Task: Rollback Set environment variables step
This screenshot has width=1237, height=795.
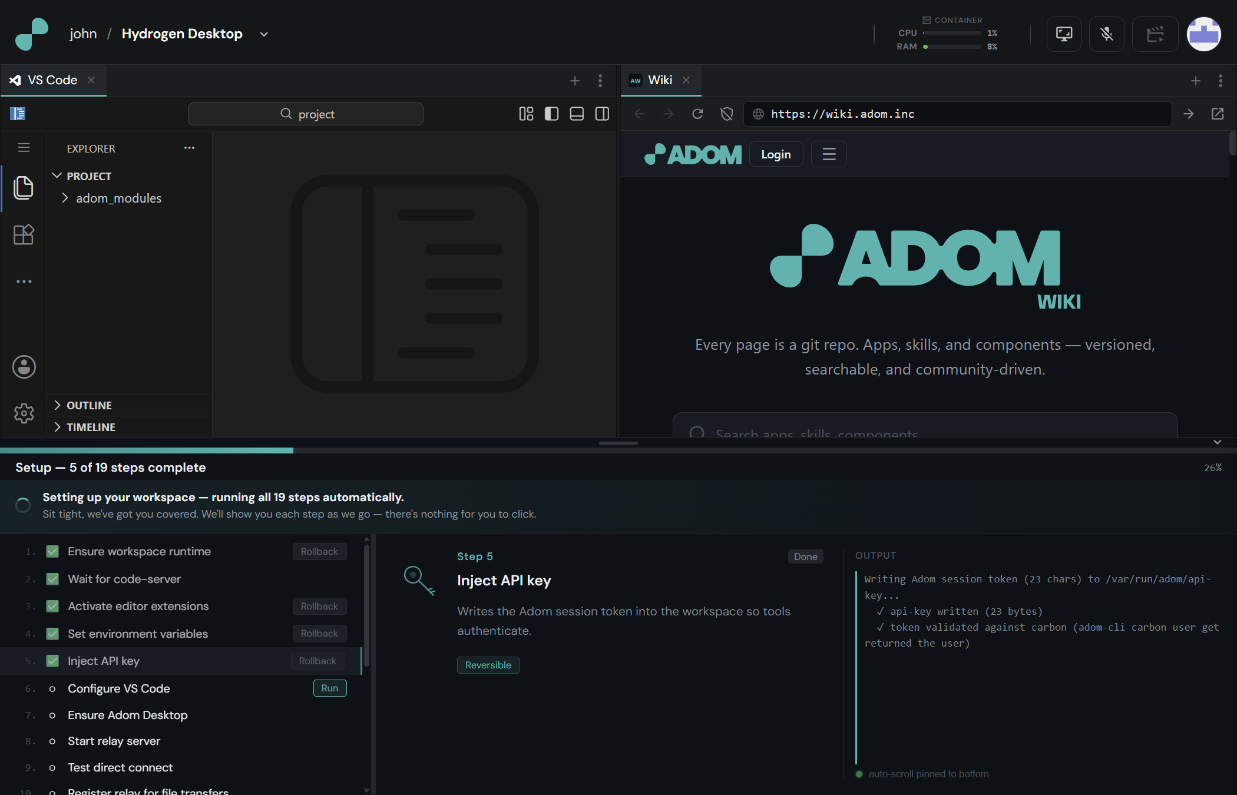Action: pos(319,634)
